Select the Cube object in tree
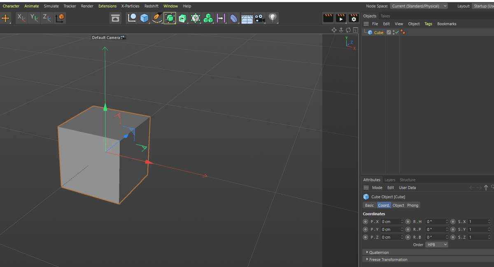The height and width of the screenshot is (267, 494). pos(378,33)
